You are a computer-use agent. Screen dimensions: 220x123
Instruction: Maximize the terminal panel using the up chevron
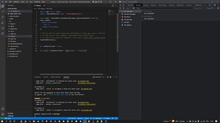pyautogui.click(x=114, y=77)
